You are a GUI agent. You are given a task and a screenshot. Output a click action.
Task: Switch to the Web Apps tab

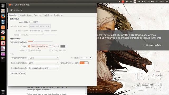click(48, 15)
